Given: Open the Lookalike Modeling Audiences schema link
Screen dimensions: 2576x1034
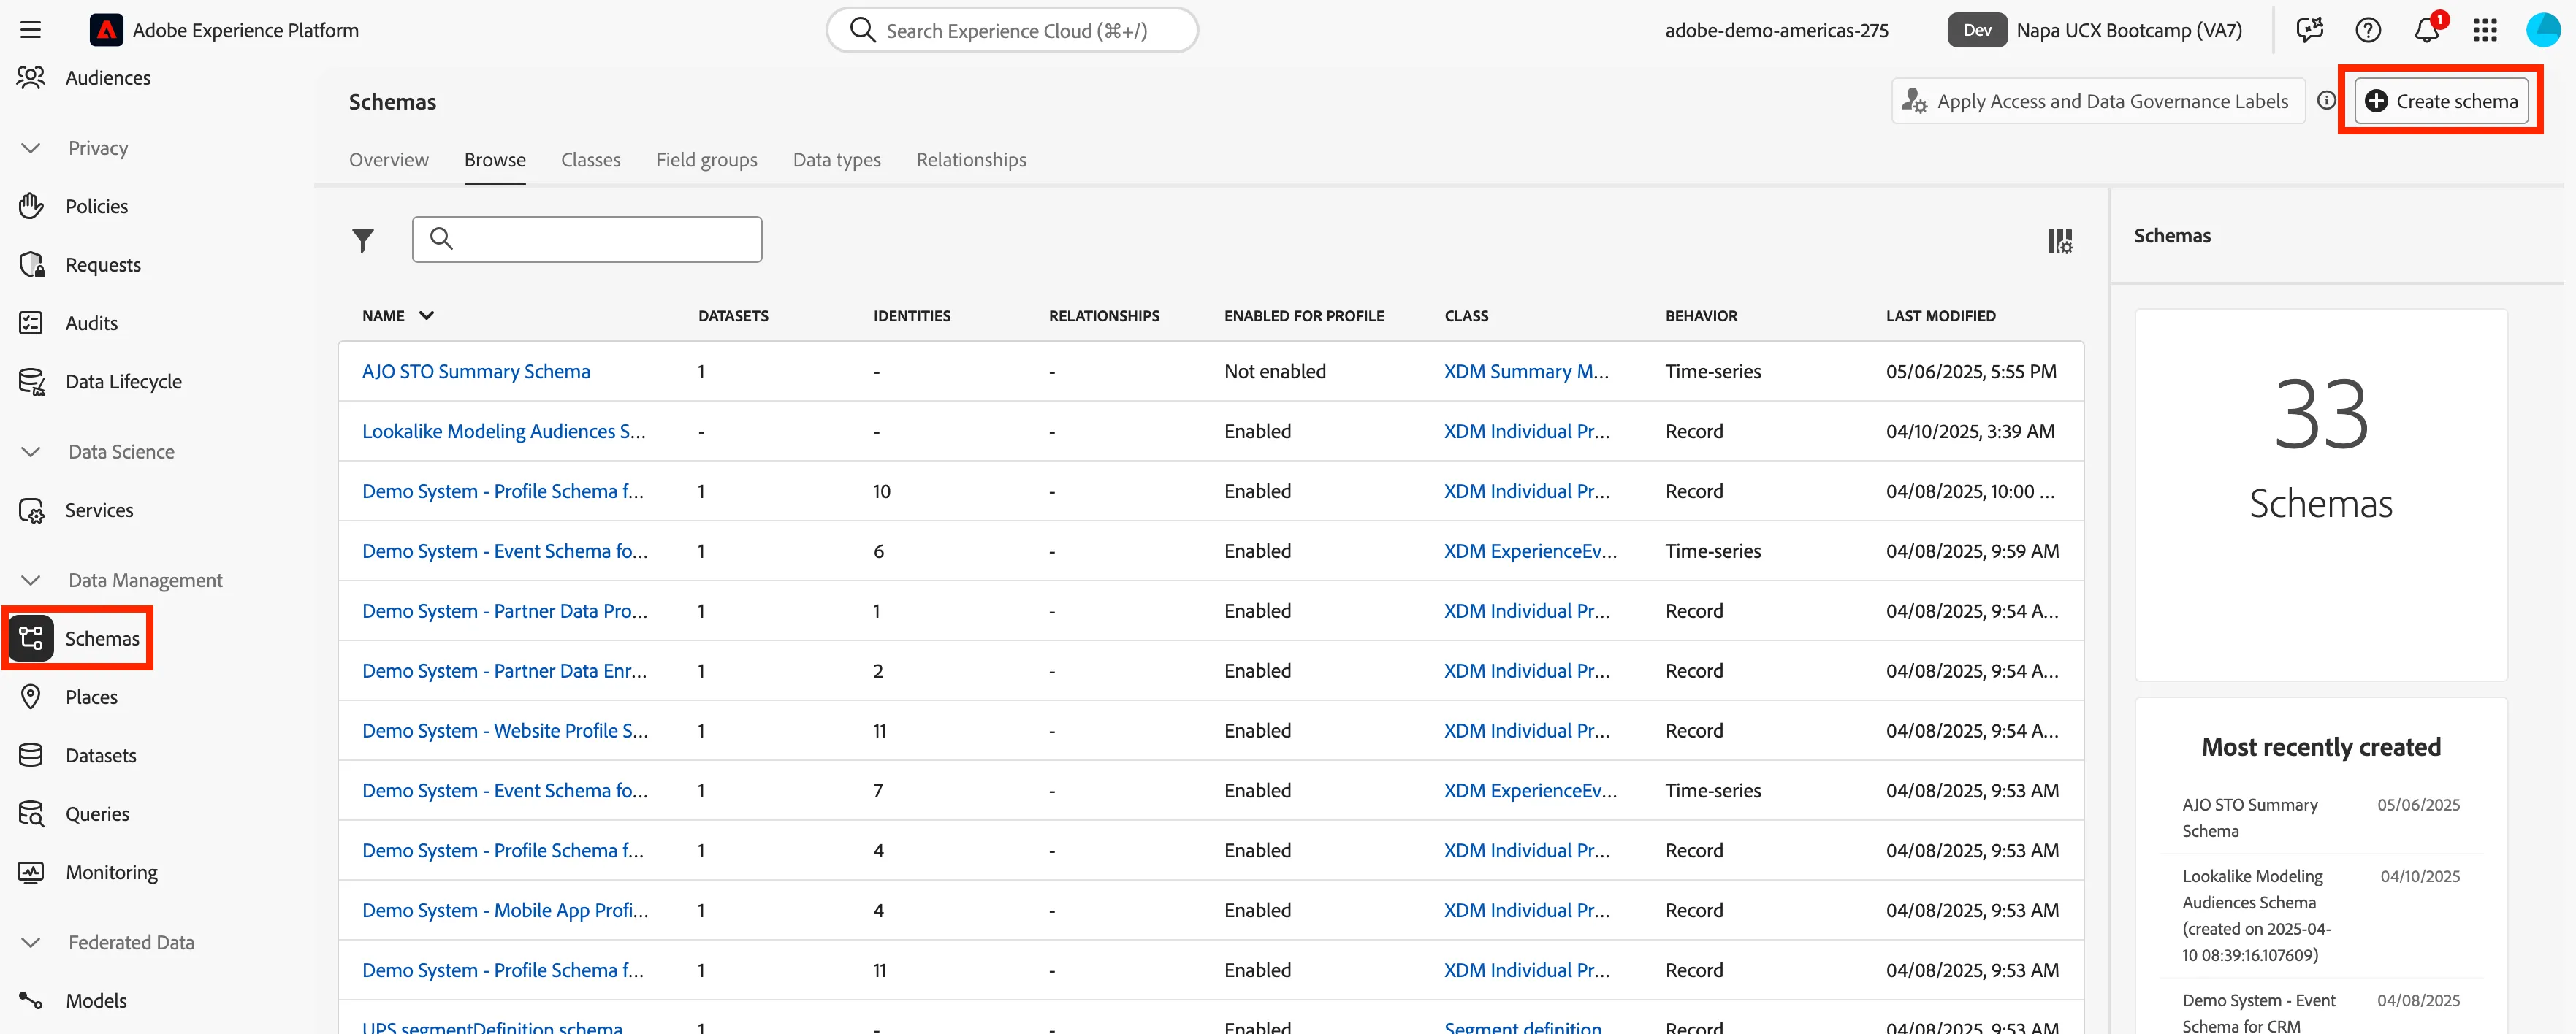Looking at the screenshot, I should (504, 432).
